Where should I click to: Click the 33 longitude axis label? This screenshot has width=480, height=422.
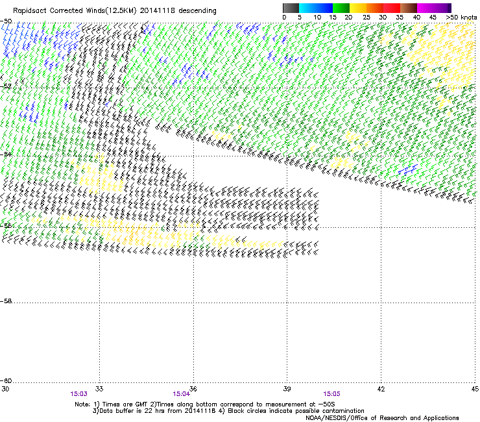99,389
